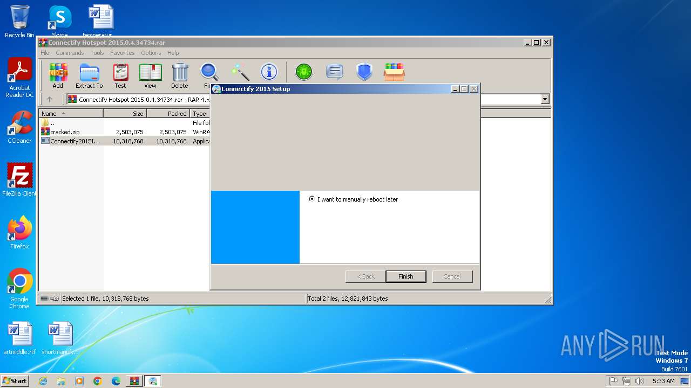Sort by the Type column header
691x388 pixels.
pyautogui.click(x=200, y=114)
